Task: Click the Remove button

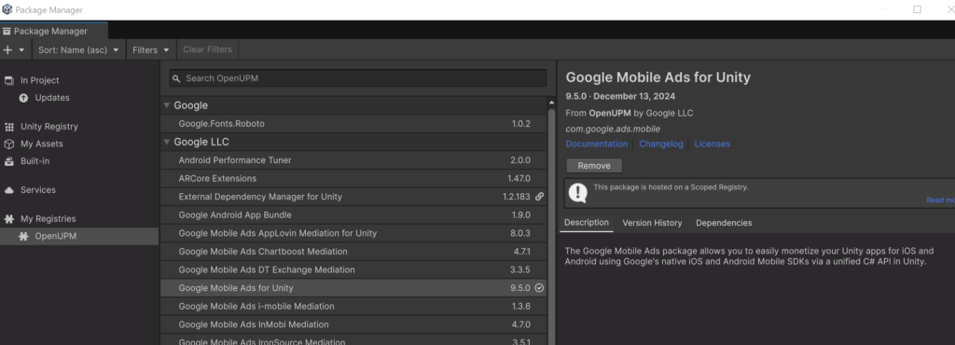Action: pyautogui.click(x=594, y=165)
